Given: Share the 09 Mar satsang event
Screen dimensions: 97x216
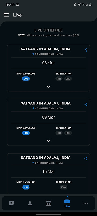Looking at the screenshot, I should pyautogui.click(x=86, y=104).
